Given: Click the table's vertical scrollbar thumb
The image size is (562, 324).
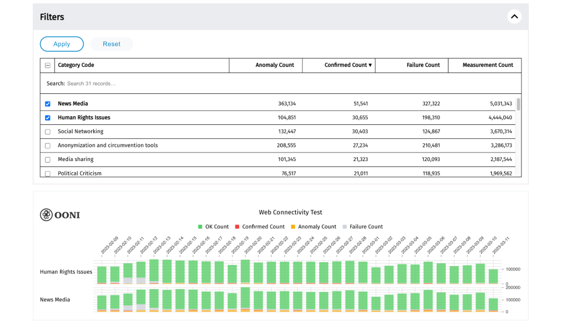Looking at the screenshot, I should coord(518,105).
